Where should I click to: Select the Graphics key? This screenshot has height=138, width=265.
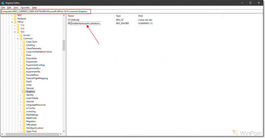pos(30,92)
